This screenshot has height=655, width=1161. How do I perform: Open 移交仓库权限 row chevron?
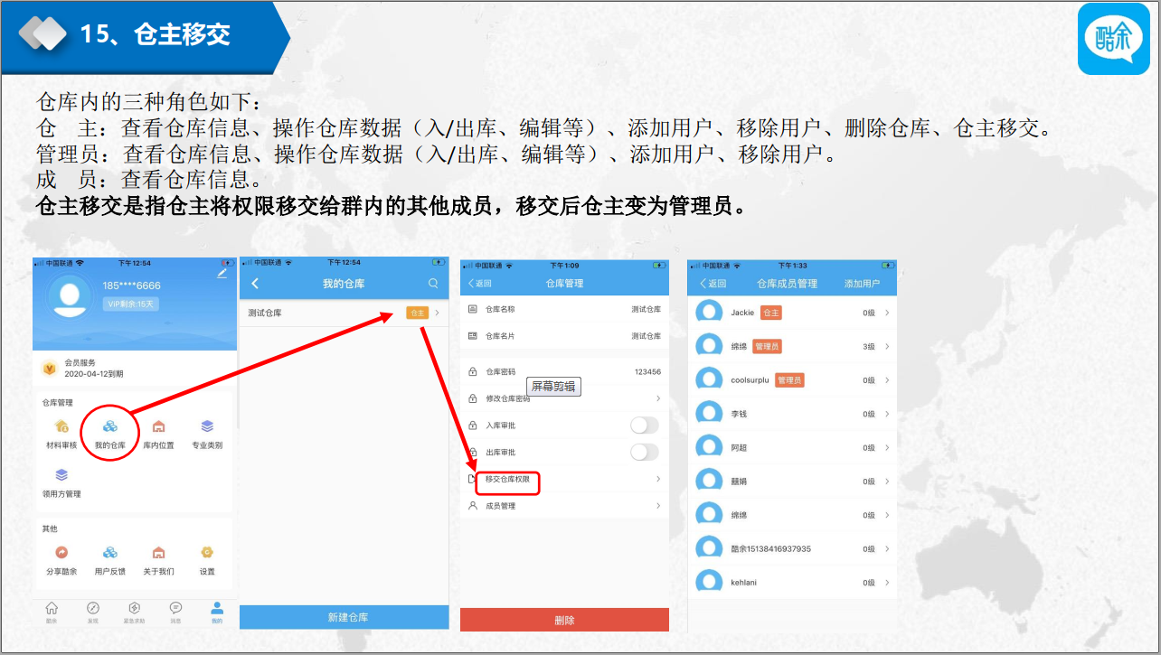click(658, 479)
